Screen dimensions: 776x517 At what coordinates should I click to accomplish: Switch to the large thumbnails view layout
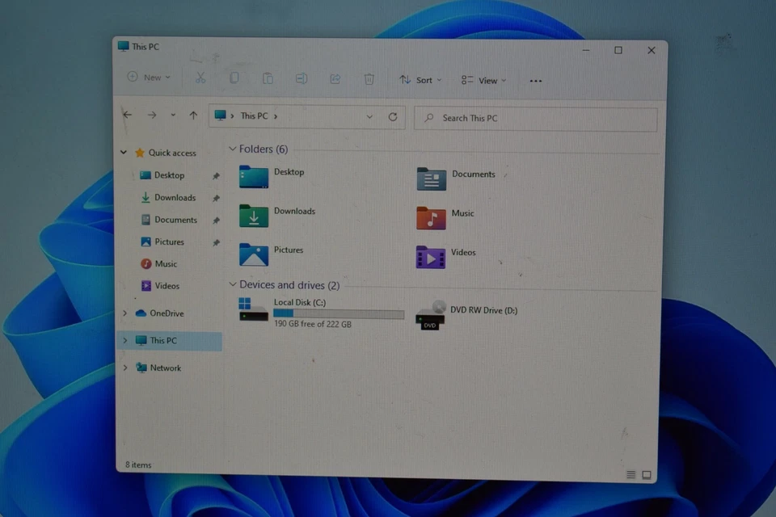point(647,475)
